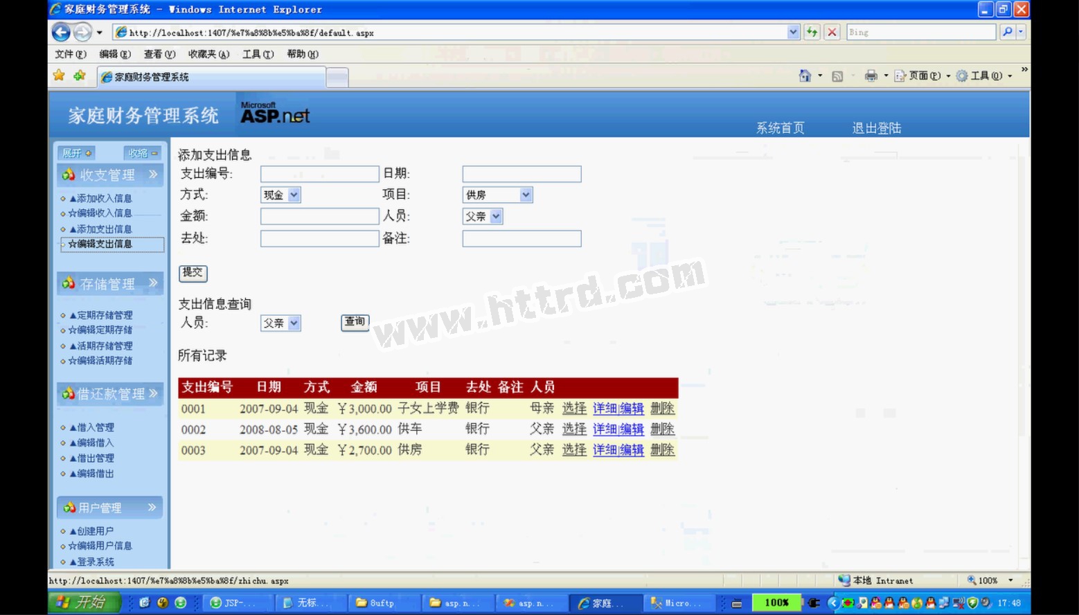
Task: Go to 系统首页 link
Action: coord(780,128)
